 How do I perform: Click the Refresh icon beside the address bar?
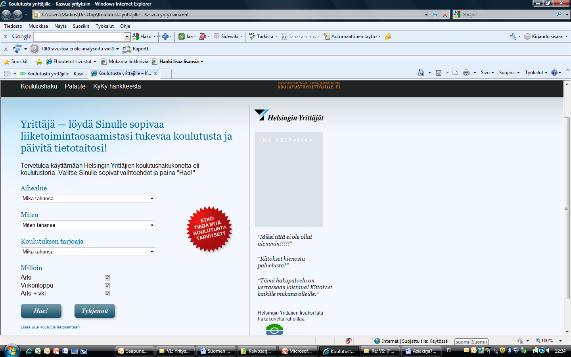(x=435, y=15)
